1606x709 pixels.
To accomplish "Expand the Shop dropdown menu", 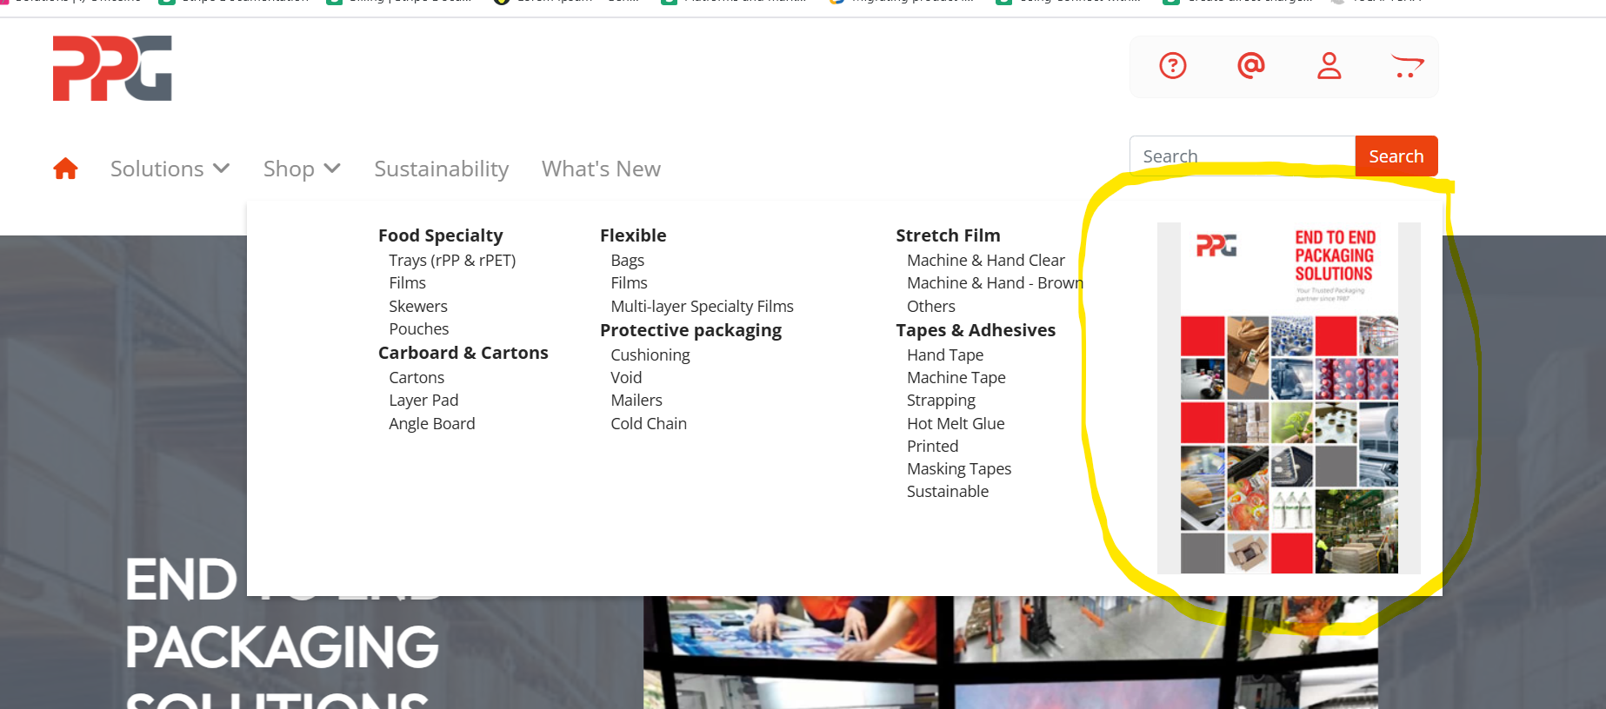I will [302, 169].
